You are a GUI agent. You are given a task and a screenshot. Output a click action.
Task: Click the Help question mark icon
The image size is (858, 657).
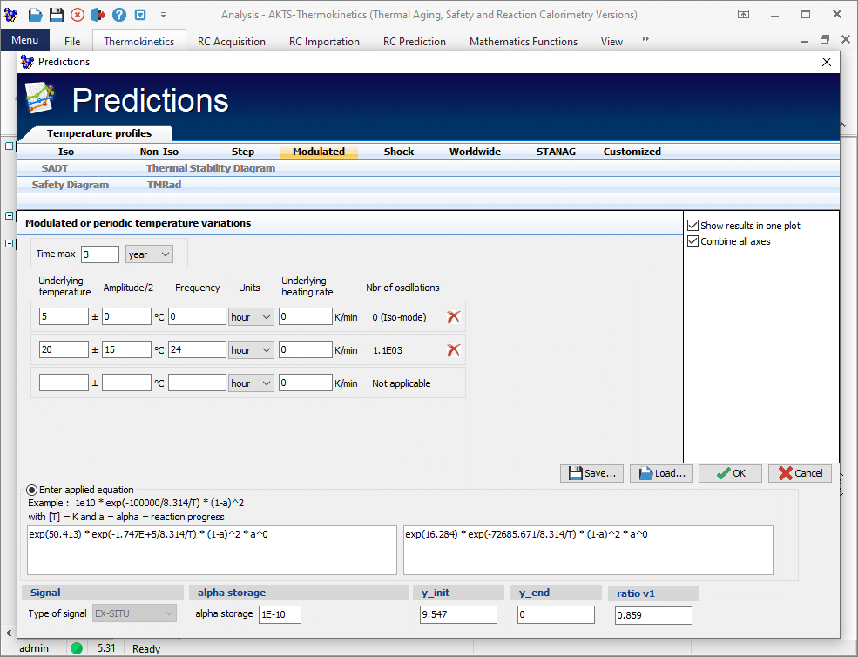120,15
